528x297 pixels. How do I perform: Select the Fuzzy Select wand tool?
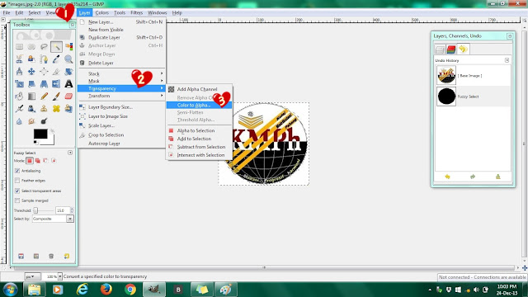[56, 47]
